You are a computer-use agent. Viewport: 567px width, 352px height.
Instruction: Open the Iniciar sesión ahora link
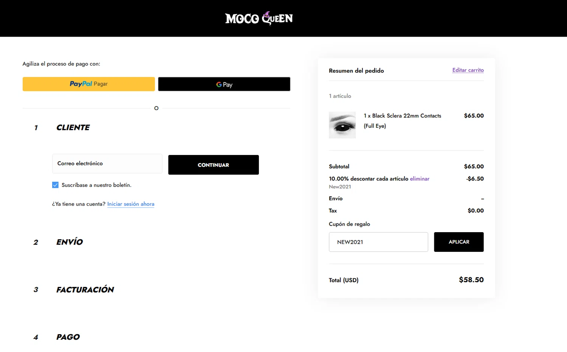[131, 204]
